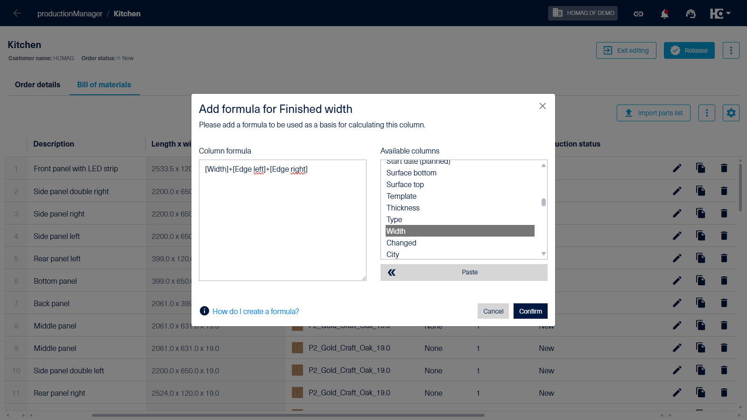Edit the Front panel with LED strip row
This screenshot has width=747, height=420.
click(677, 168)
